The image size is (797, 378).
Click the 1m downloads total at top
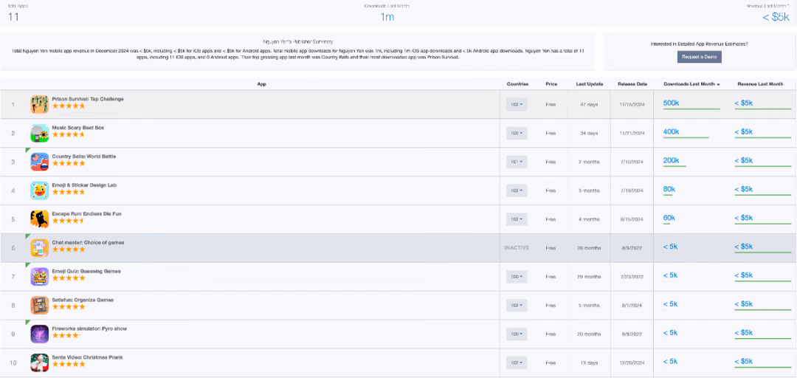(x=387, y=17)
